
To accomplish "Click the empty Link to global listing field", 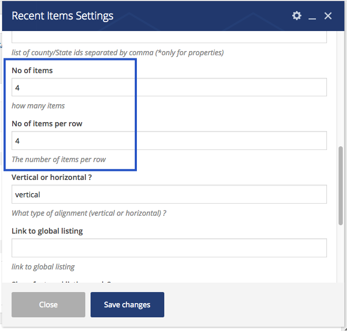I will pos(169,248).
